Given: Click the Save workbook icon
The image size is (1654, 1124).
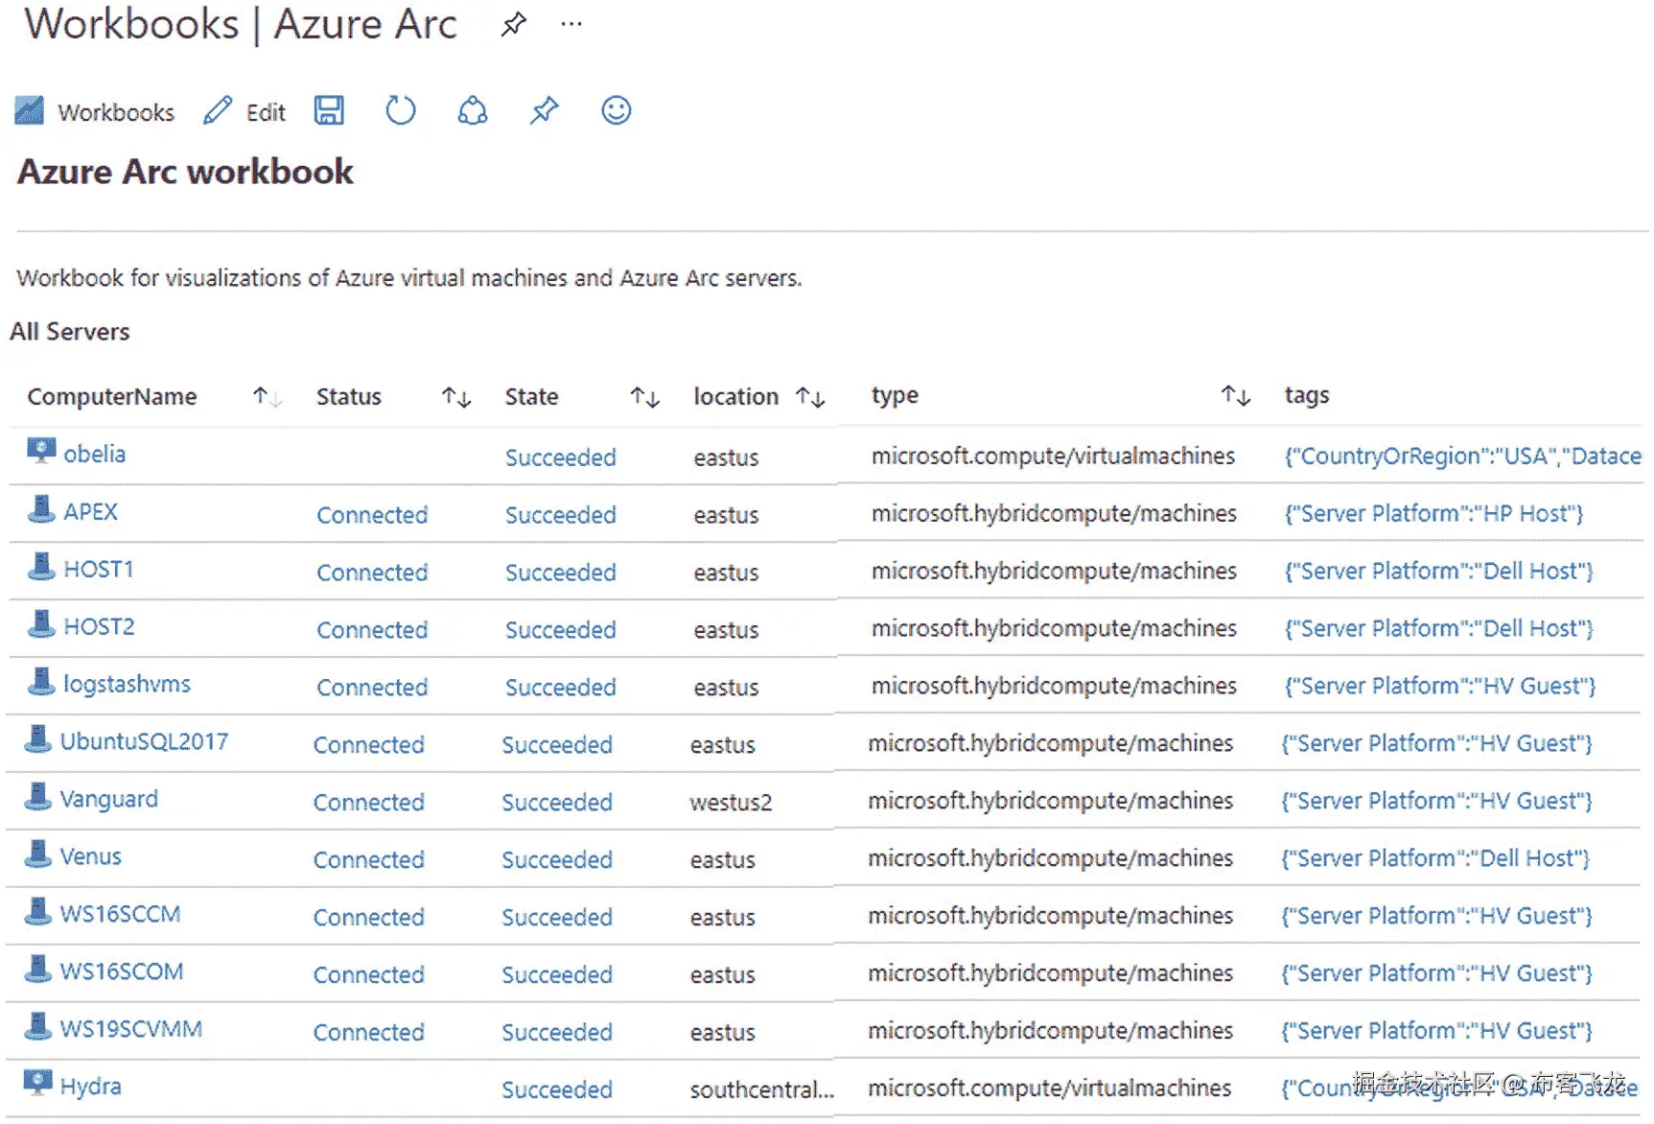Looking at the screenshot, I should pyautogui.click(x=329, y=111).
